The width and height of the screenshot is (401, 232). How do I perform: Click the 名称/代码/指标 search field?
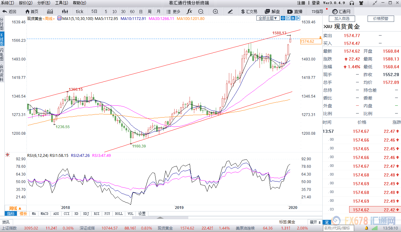pos(339,228)
